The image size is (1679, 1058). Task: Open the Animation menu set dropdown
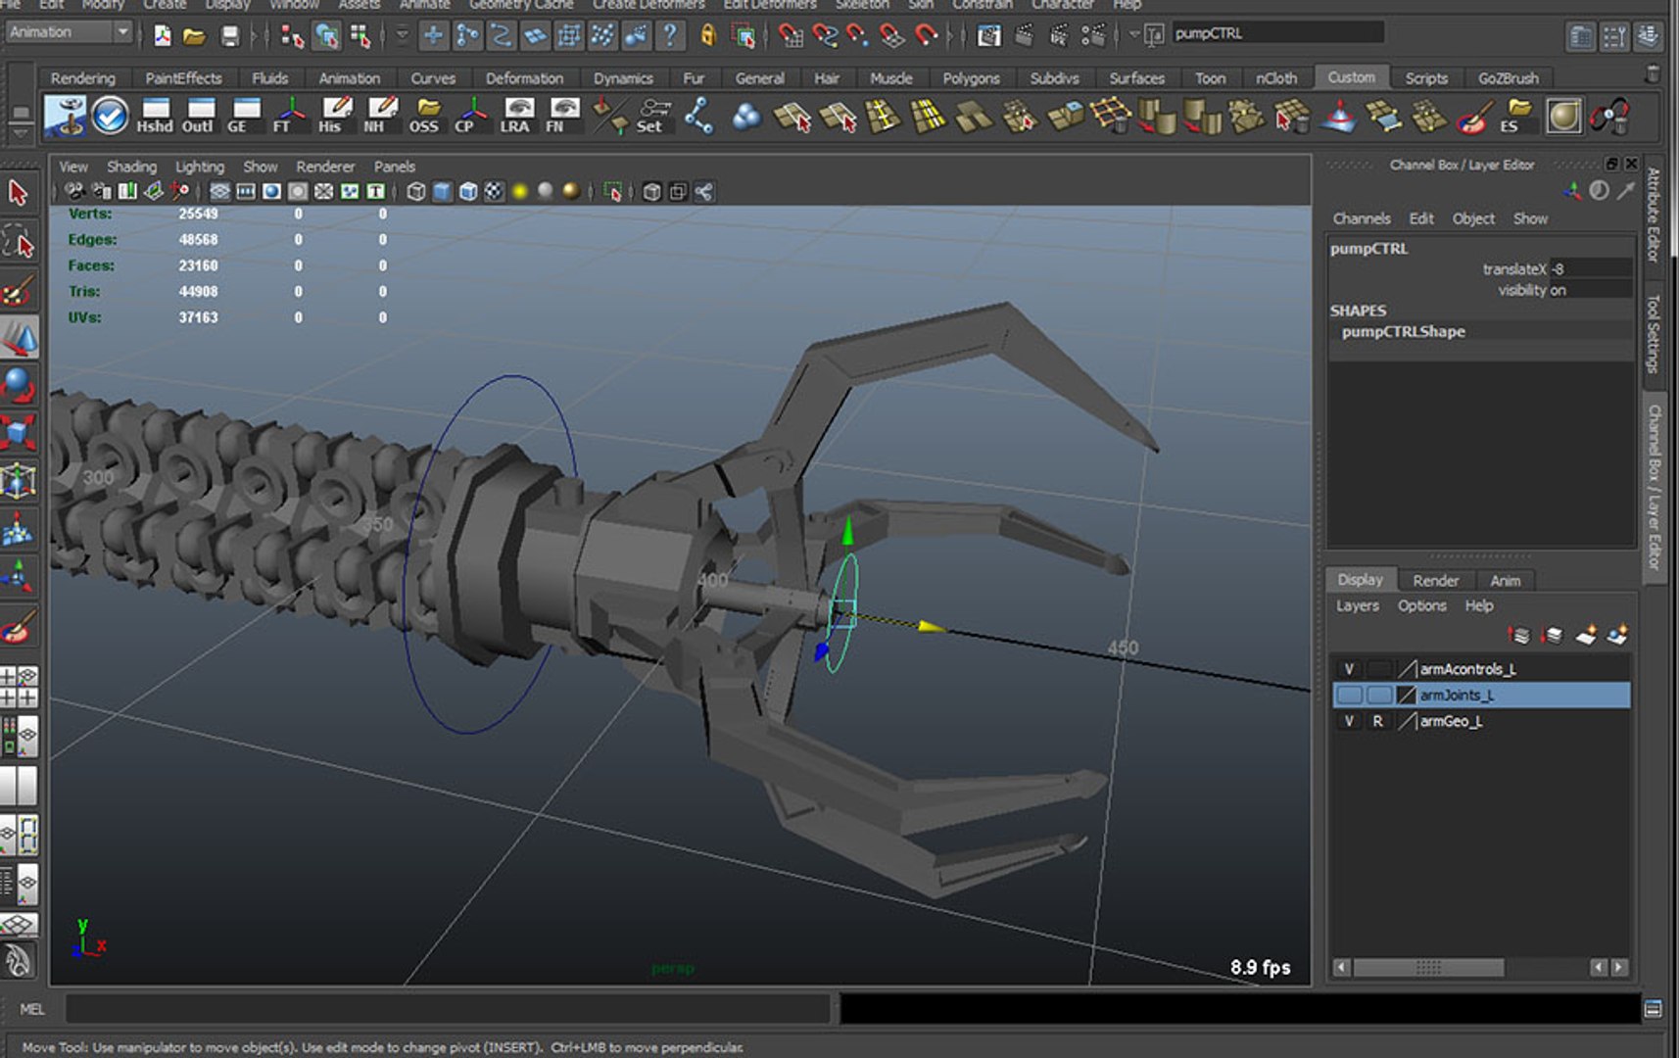coord(69,32)
